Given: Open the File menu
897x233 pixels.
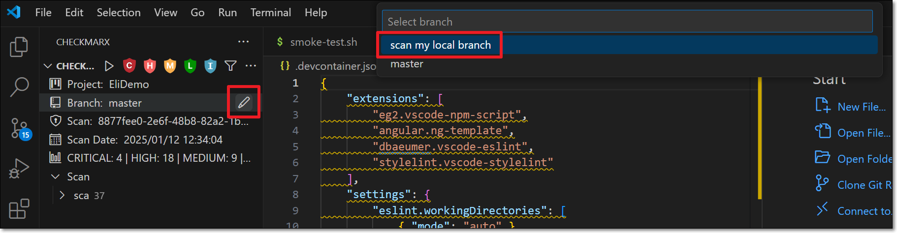Looking at the screenshot, I should pos(43,12).
